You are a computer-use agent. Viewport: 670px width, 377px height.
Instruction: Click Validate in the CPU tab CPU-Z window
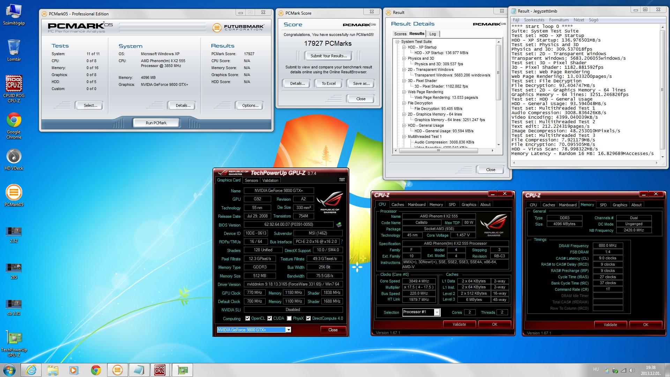(459, 324)
